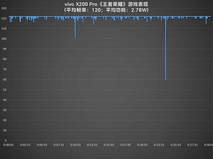
Task: Click the y-axis label 20
Action: pos(5,120)
